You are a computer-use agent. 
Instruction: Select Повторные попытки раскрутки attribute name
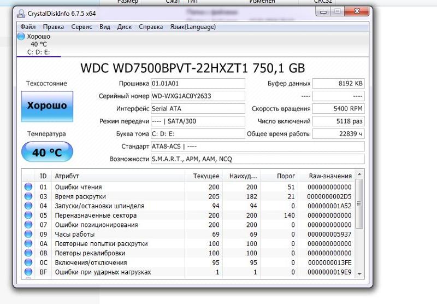click(101, 243)
